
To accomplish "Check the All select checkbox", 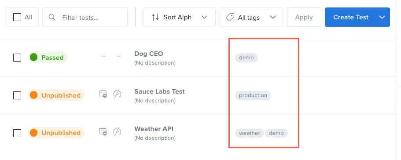I will tap(17, 17).
